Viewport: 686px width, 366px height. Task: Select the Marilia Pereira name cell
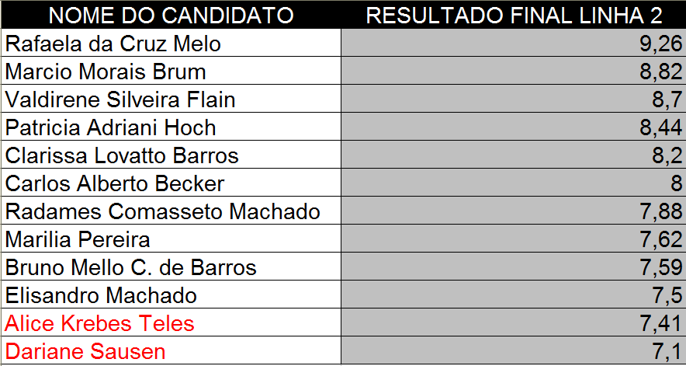pyautogui.click(x=171, y=239)
